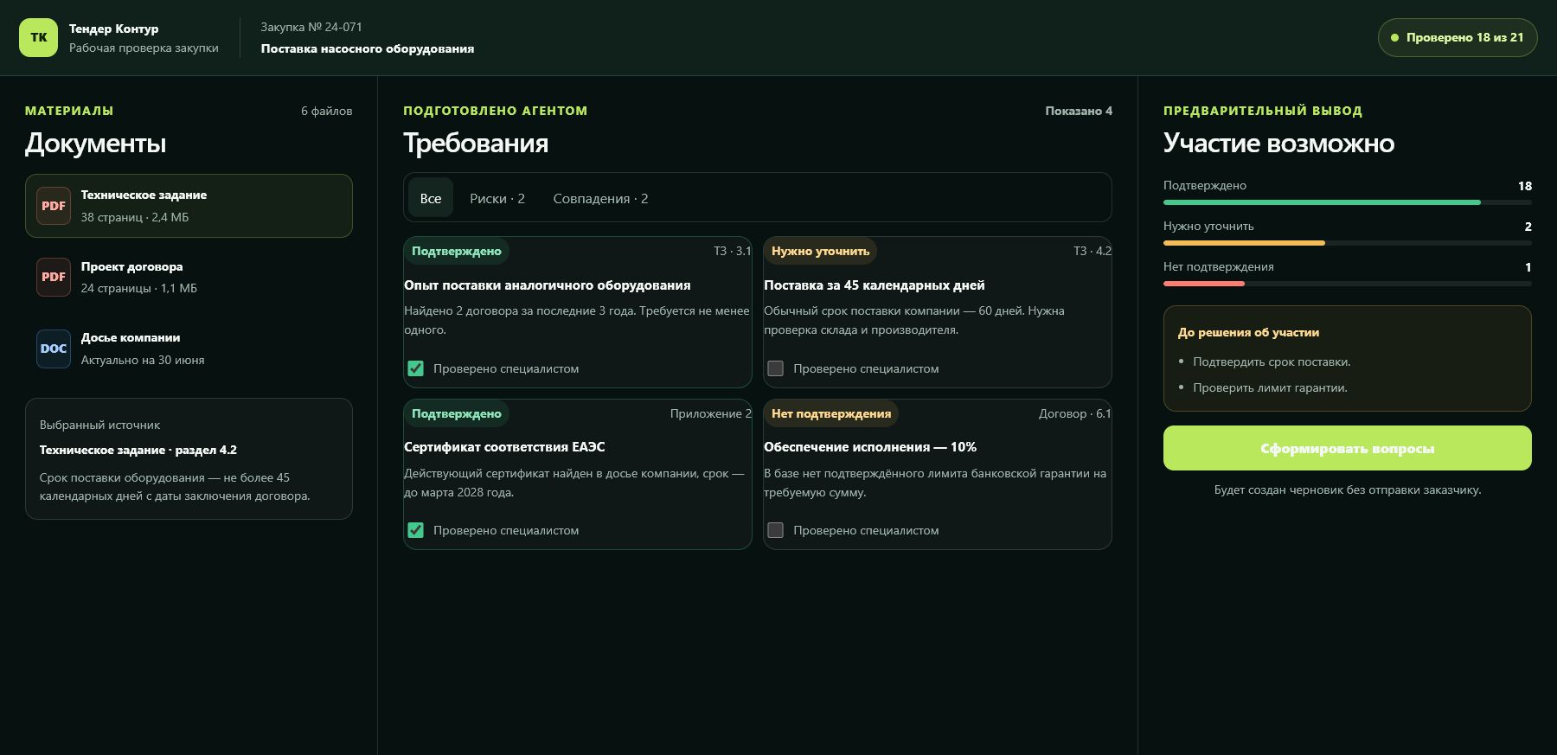The image size is (1557, 755).
Task: Click Проверить лимит гарантии bullet
Action: pos(1270,387)
